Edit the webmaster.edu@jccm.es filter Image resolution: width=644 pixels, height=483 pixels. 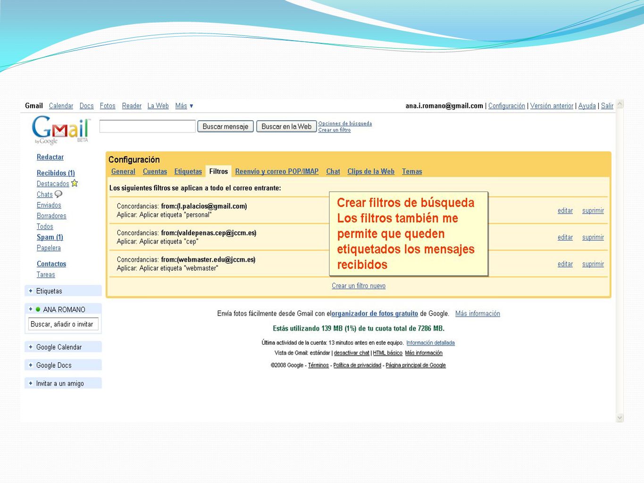(565, 264)
